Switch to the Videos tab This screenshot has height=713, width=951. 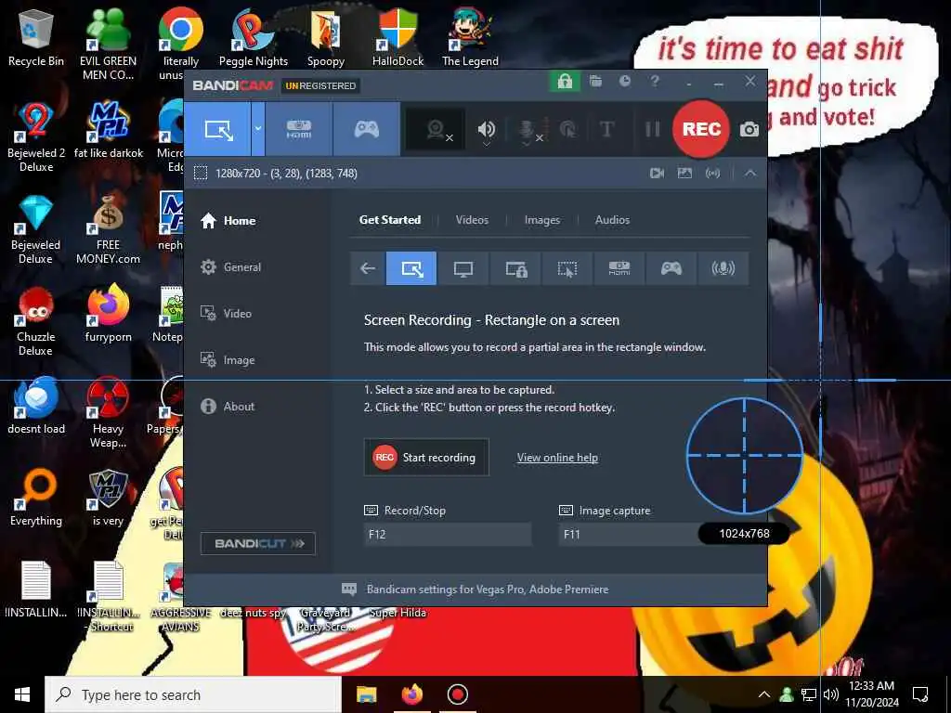click(x=472, y=220)
